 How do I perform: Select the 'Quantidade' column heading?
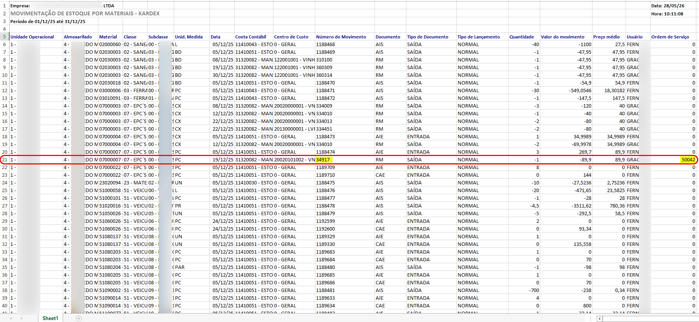click(522, 37)
